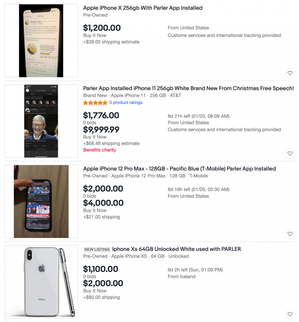Click the $1,200.00 price
The height and width of the screenshot is (322, 299).
(x=102, y=28)
